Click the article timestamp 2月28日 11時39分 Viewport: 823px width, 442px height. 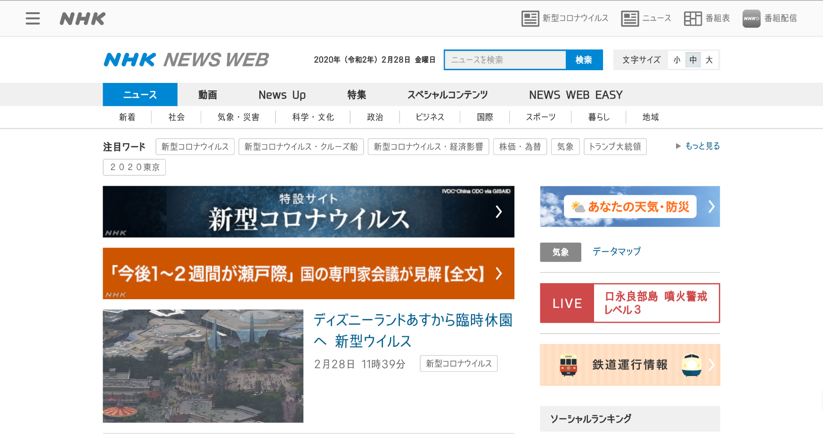[360, 364]
